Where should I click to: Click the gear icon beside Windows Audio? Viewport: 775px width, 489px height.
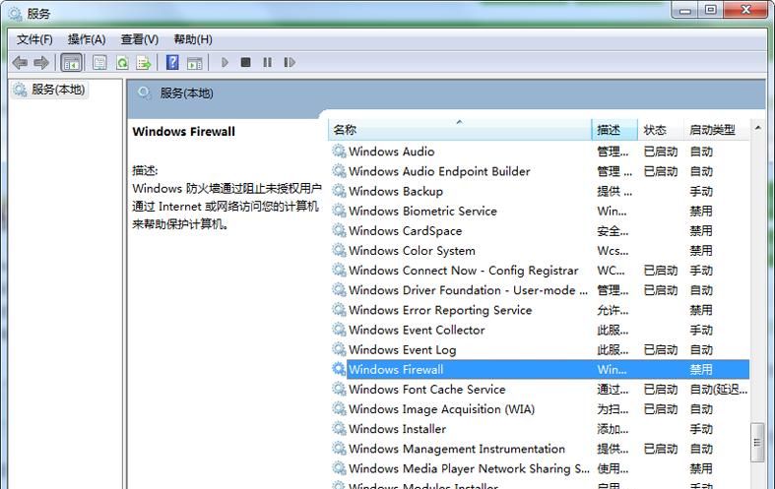point(339,152)
